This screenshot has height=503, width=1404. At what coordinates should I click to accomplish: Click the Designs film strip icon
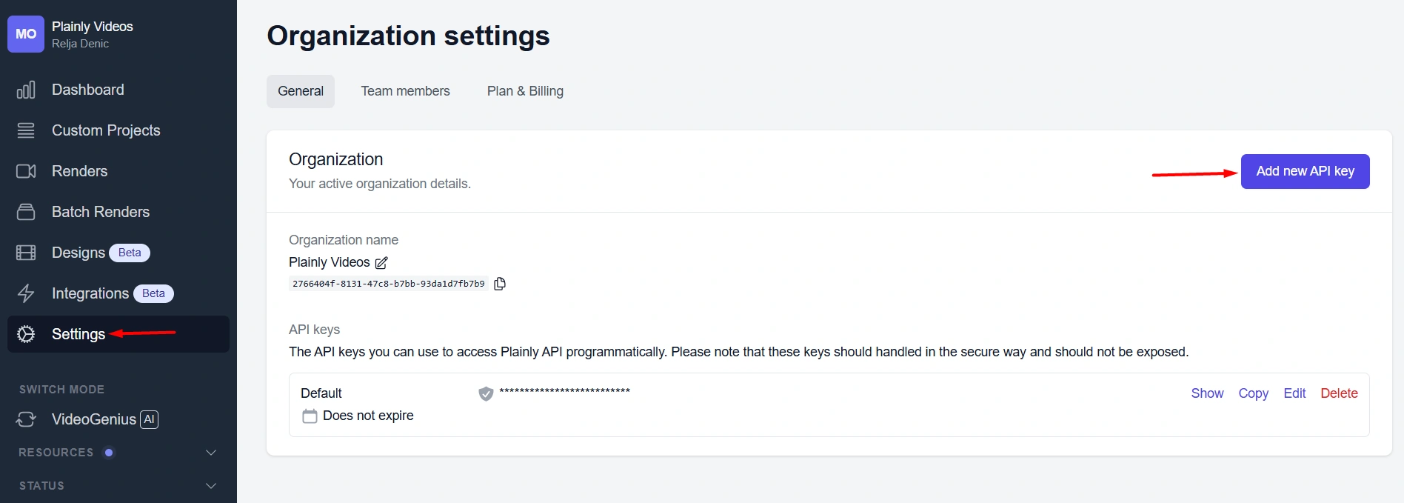click(26, 253)
